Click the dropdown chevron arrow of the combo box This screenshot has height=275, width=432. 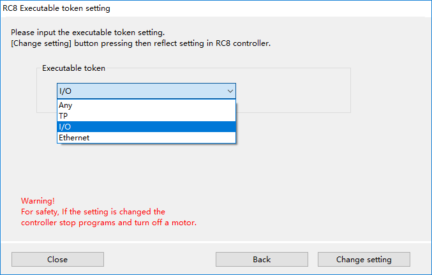230,91
